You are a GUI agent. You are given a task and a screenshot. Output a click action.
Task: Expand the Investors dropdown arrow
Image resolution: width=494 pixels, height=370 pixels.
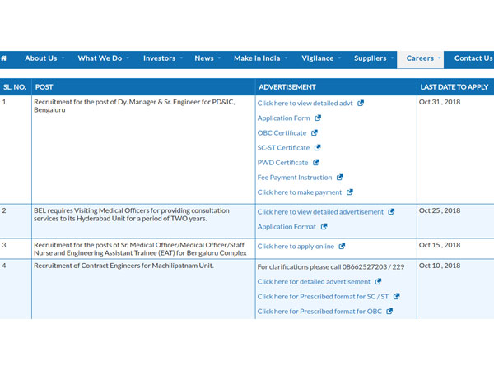click(x=181, y=58)
